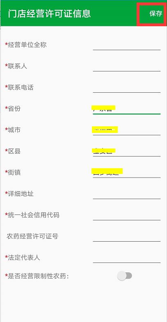Click the 经营单位全称 input field
This screenshot has width=167, height=322.
pos(126,45)
